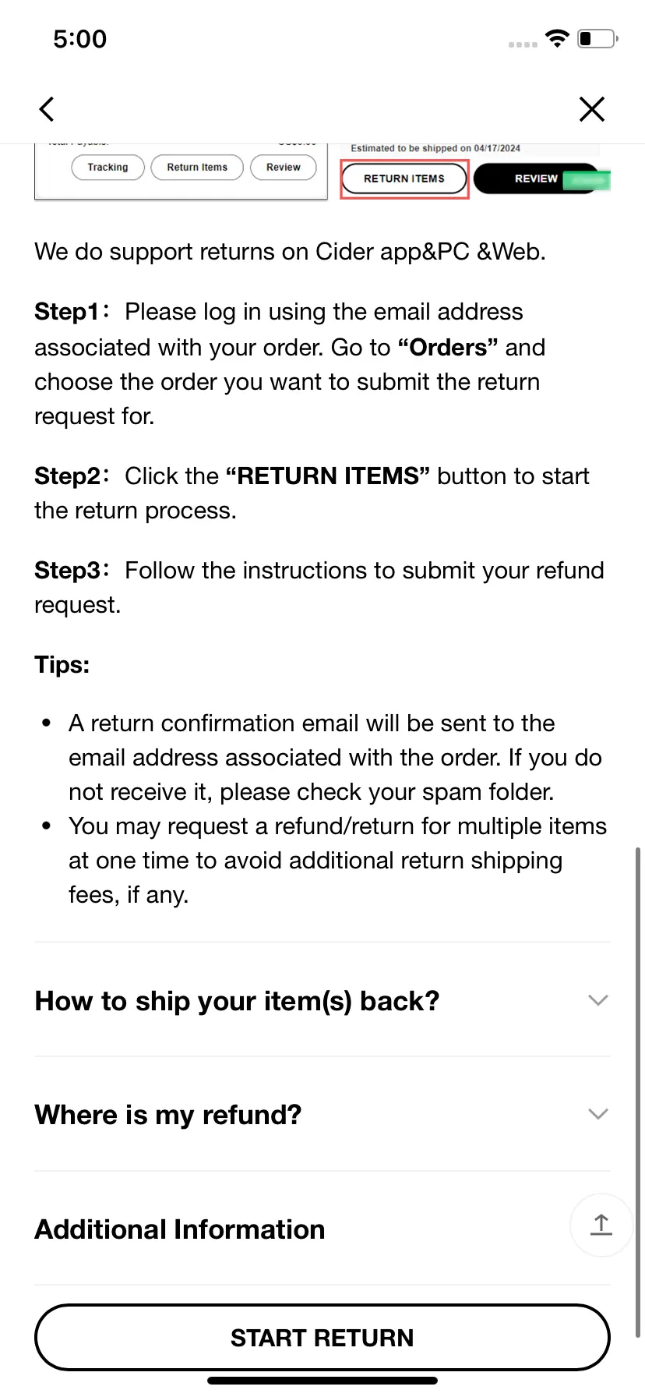The height and width of the screenshot is (1397, 645).
Task: Click the small Return Items pill image
Action: point(197,168)
